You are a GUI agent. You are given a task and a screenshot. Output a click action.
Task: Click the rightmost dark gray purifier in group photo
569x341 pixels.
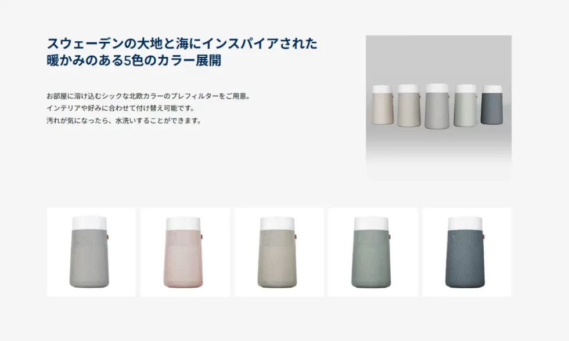click(x=492, y=105)
